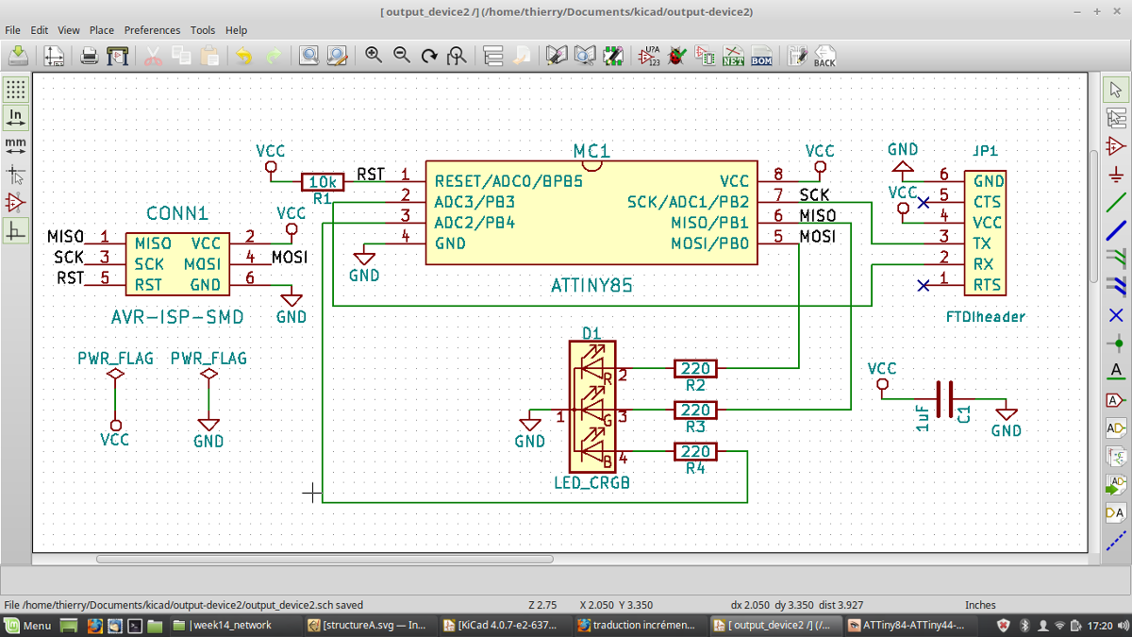1132x637 pixels.
Task: Click the undo arrow icon
Action: [244, 56]
